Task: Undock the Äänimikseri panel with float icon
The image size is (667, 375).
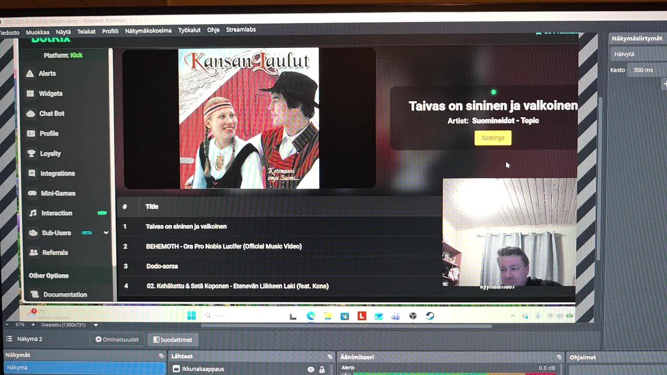Action: (559, 357)
